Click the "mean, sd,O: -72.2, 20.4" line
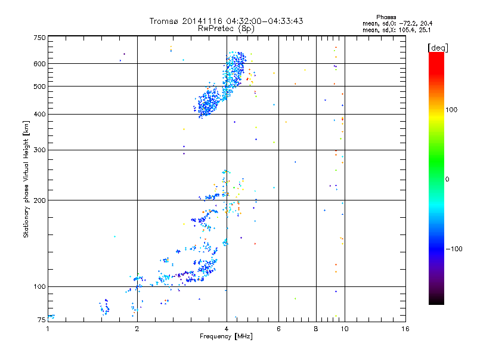This screenshot has width=477, height=358. (x=397, y=24)
